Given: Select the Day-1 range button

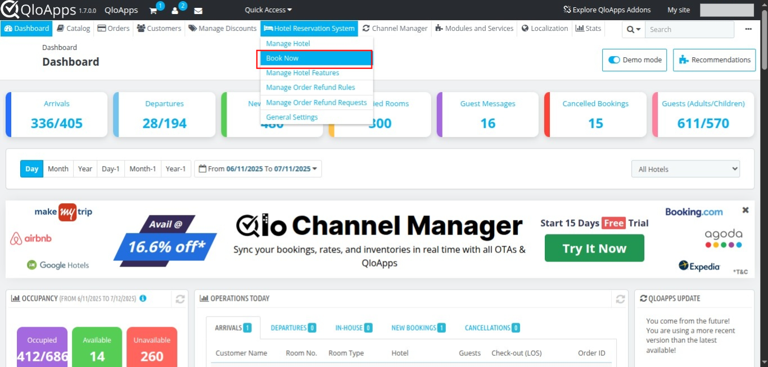Looking at the screenshot, I should [111, 169].
